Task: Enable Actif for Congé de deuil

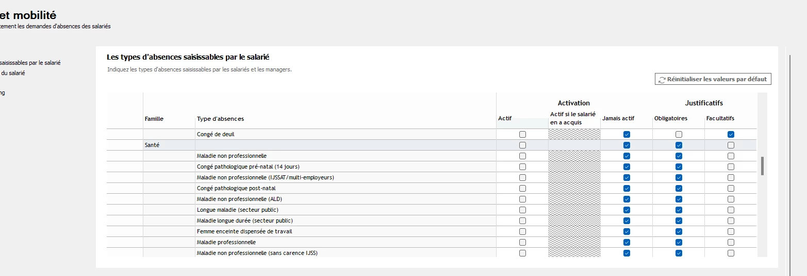Action: tap(523, 134)
